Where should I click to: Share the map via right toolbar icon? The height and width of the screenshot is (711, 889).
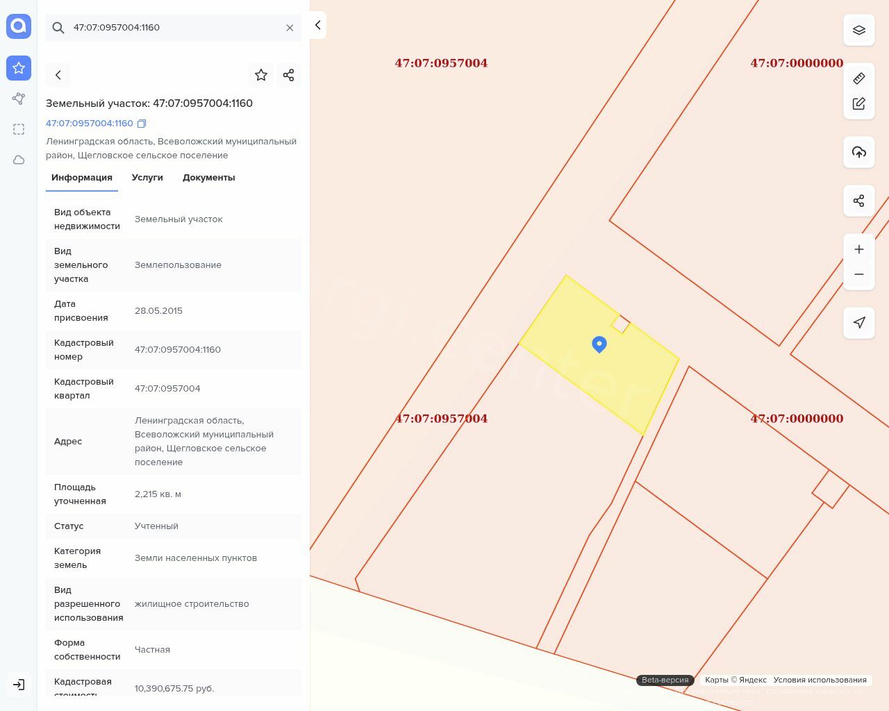pos(859,201)
